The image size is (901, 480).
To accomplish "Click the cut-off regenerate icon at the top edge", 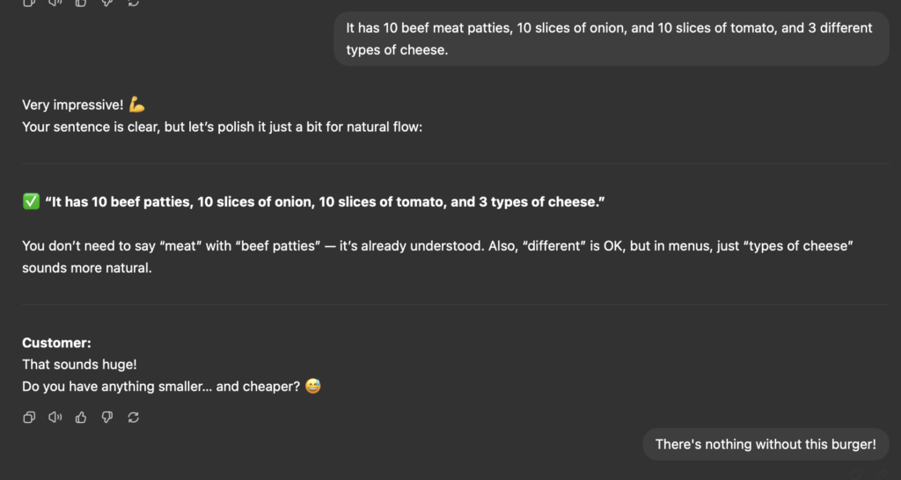I will click(x=134, y=3).
